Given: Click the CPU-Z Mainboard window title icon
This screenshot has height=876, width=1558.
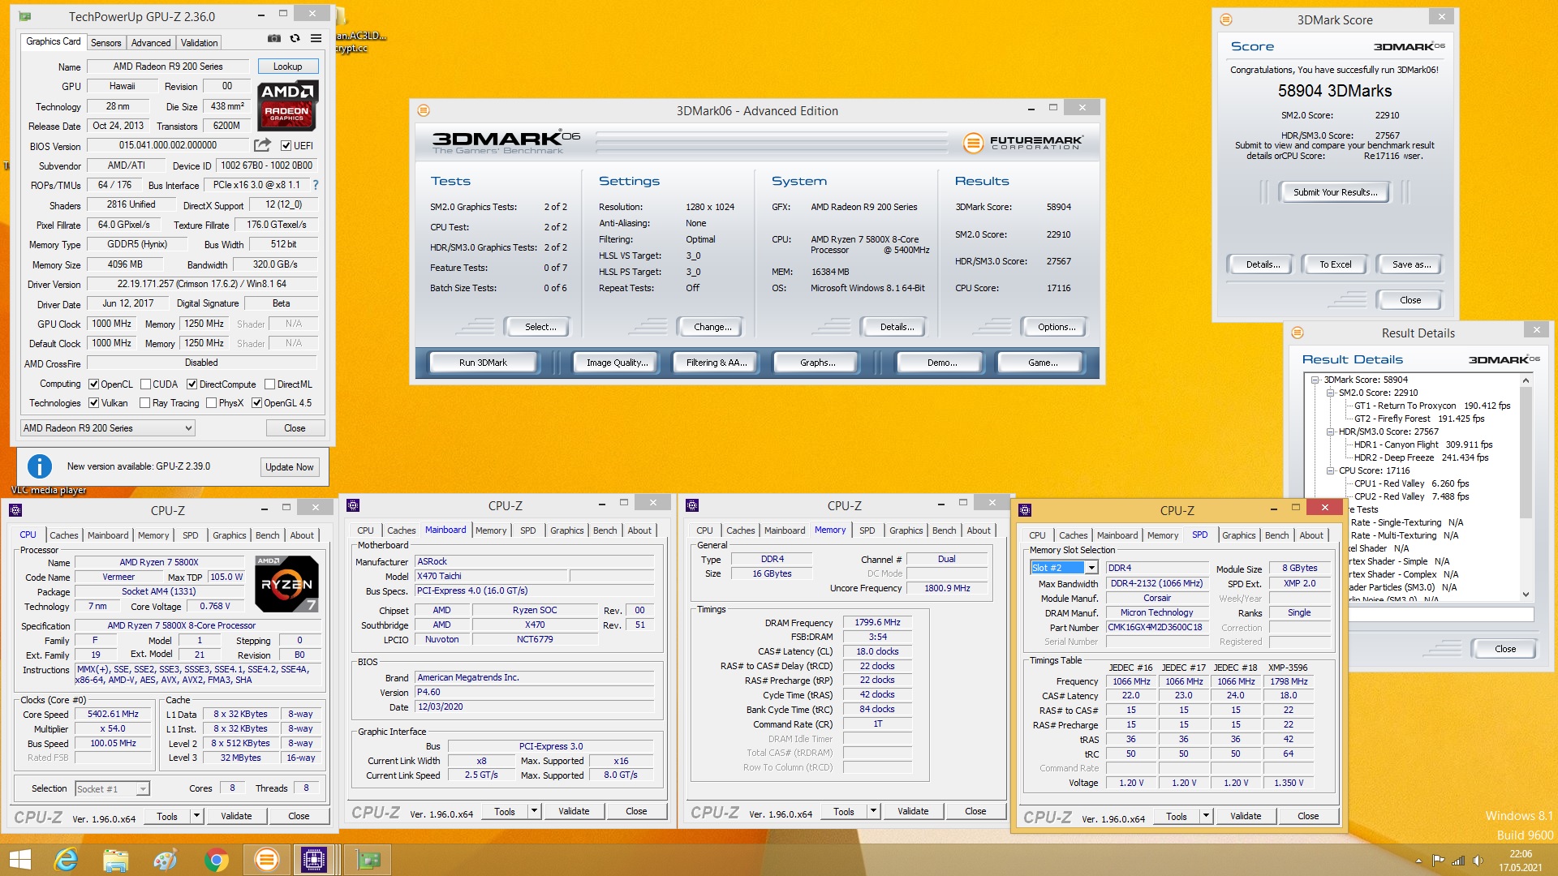Looking at the screenshot, I should coord(353,505).
